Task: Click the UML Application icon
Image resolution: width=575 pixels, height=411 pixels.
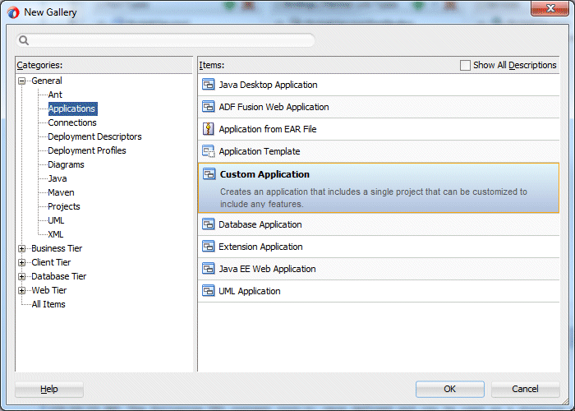Action: 209,291
